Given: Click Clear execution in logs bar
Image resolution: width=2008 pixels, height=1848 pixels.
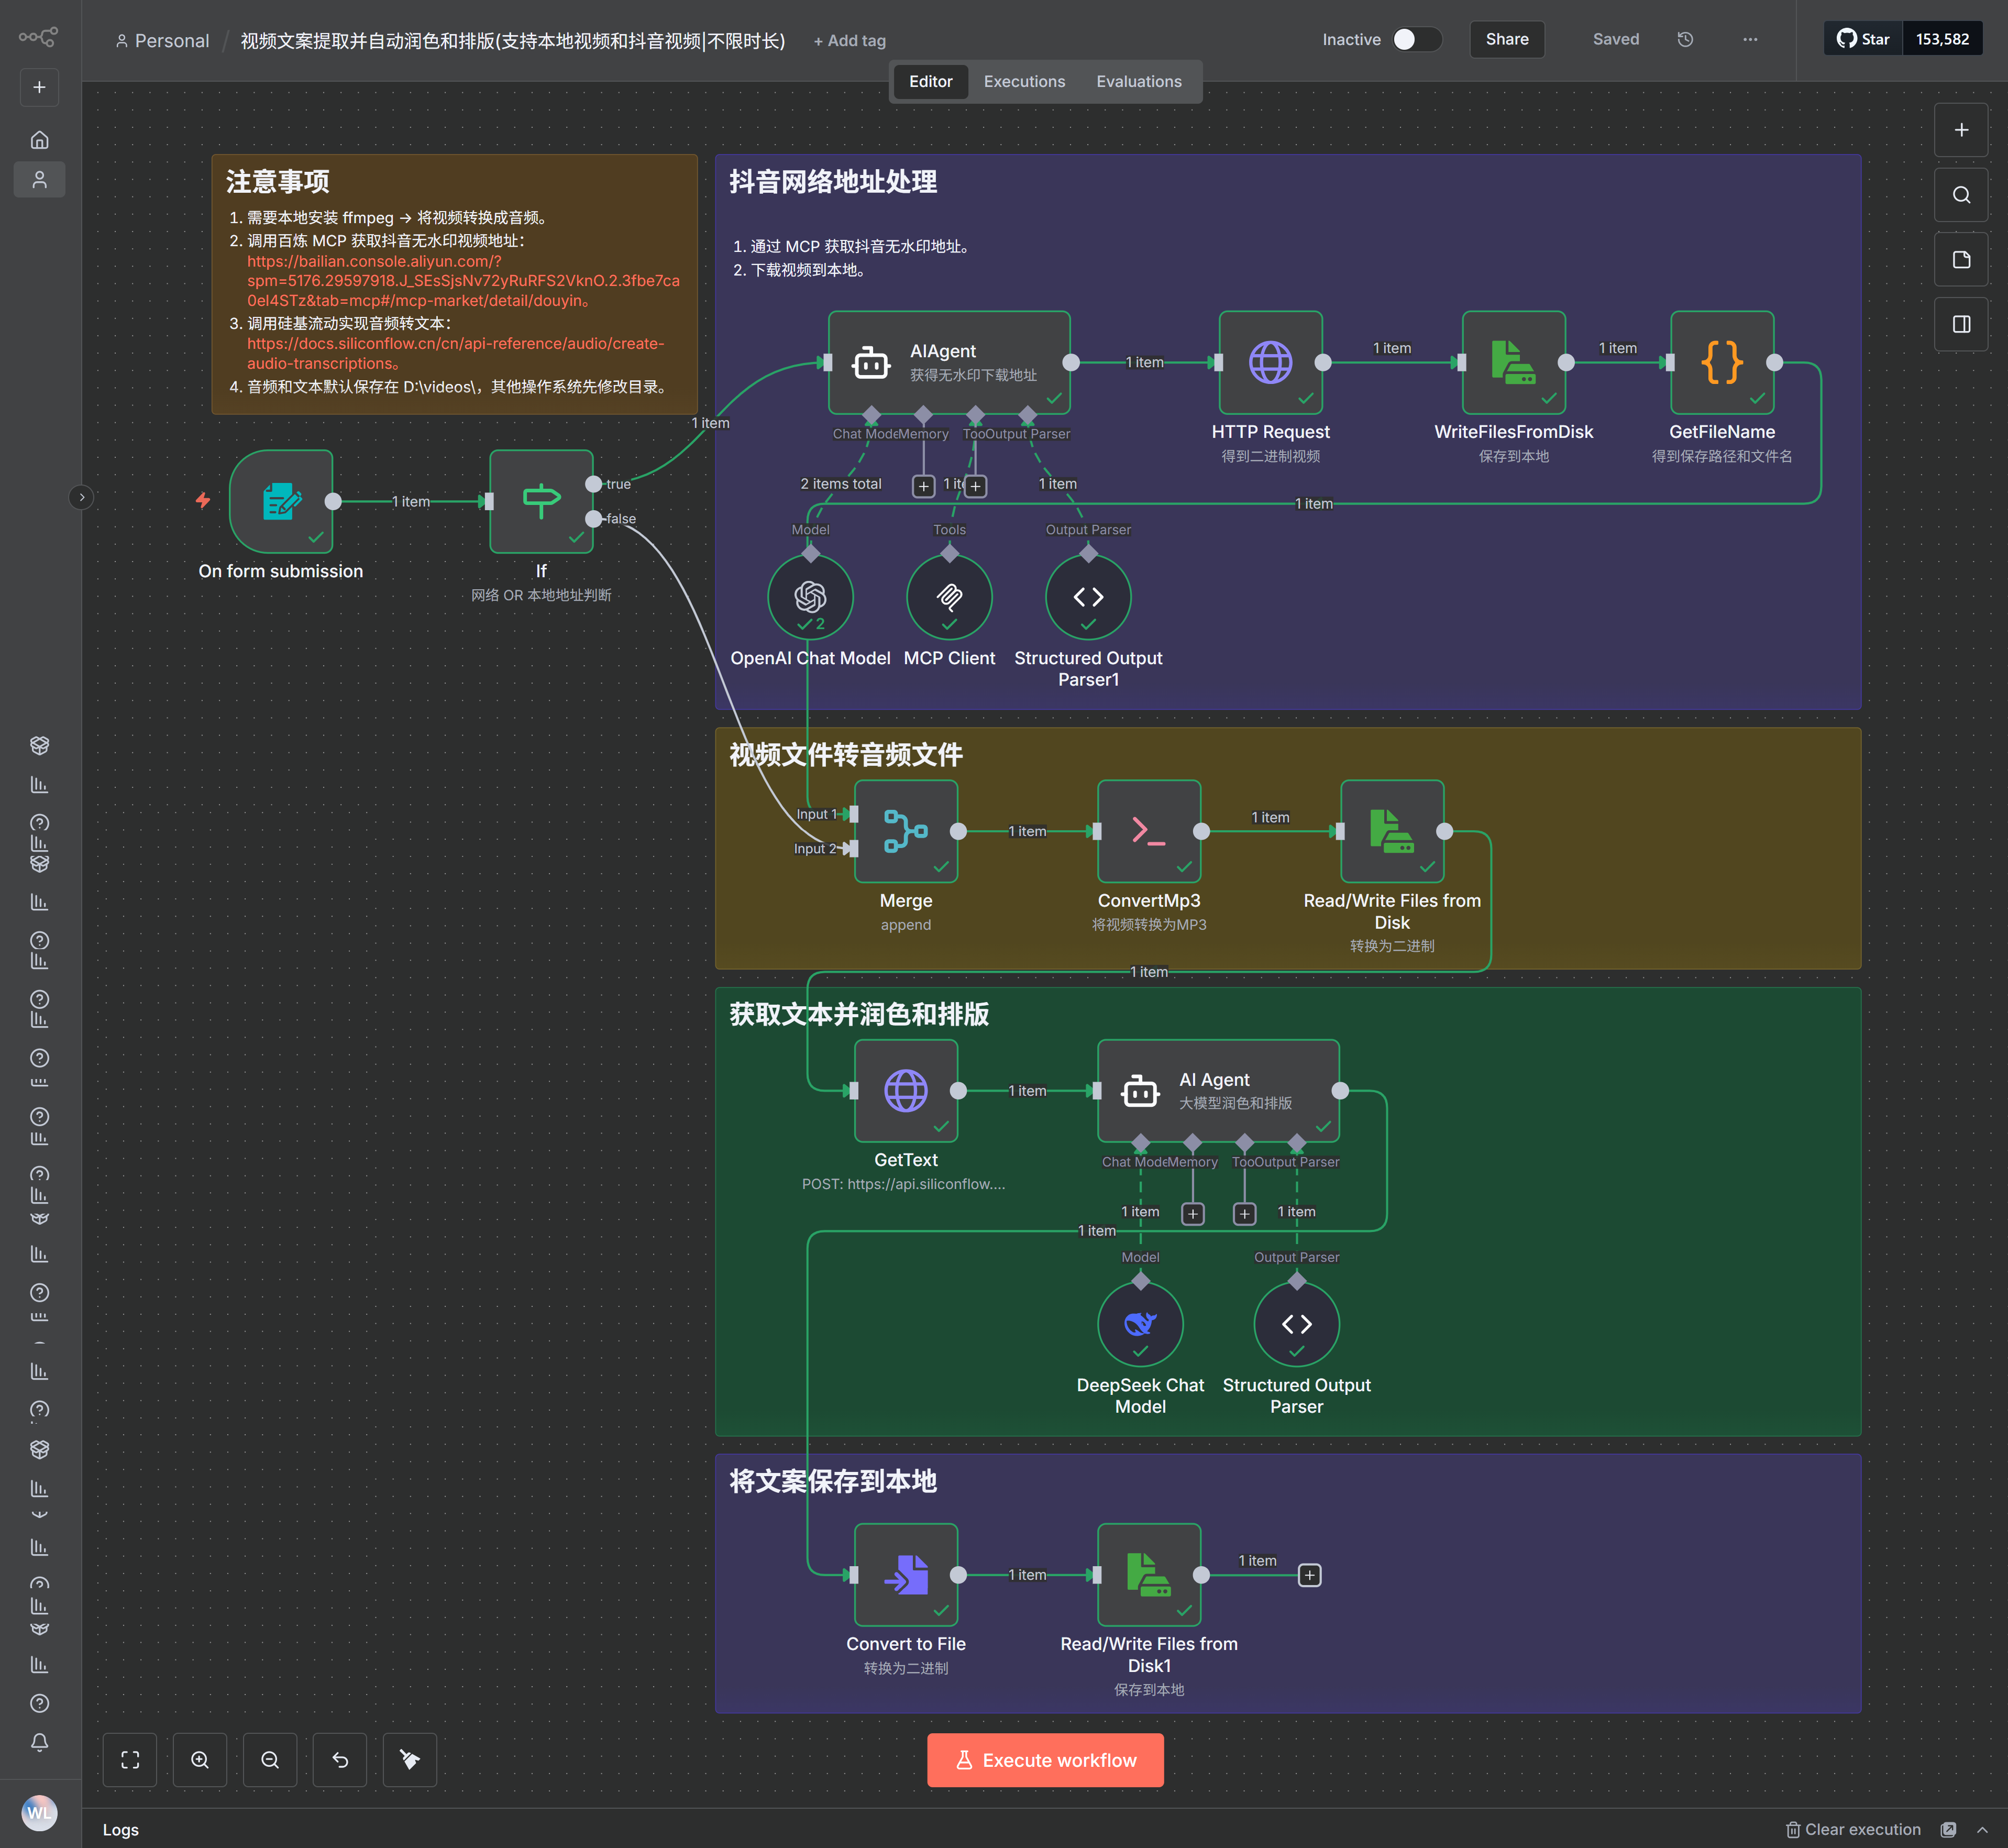Looking at the screenshot, I should [1853, 1830].
